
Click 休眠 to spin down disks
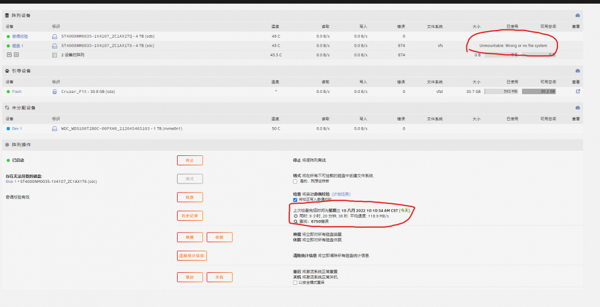pyautogui.click(x=220, y=237)
